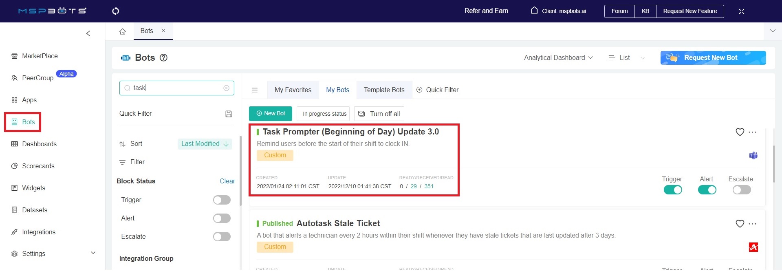Toggle Trigger switch for Task Prompter bot
This screenshot has width=782, height=271.
(x=673, y=190)
